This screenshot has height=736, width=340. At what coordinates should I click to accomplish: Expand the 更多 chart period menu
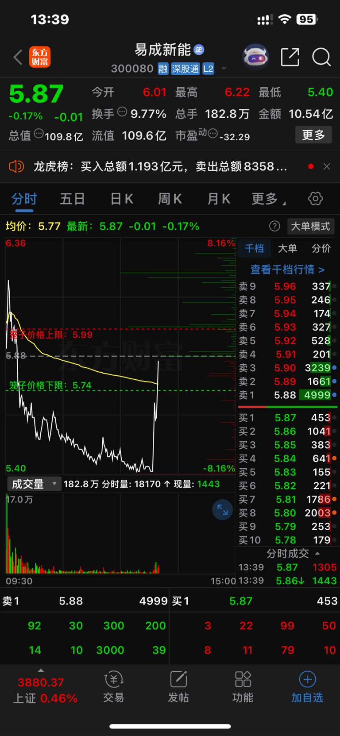268,199
